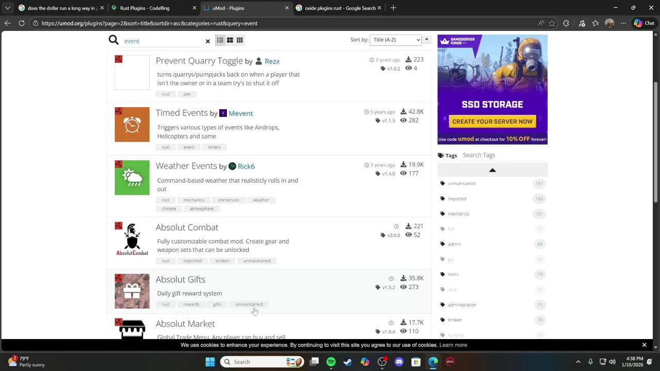660x371 pixels.
Task: Open author Mevent's profile
Action: point(240,113)
